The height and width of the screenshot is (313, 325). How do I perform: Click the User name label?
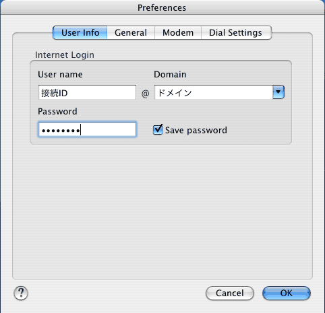(60, 75)
